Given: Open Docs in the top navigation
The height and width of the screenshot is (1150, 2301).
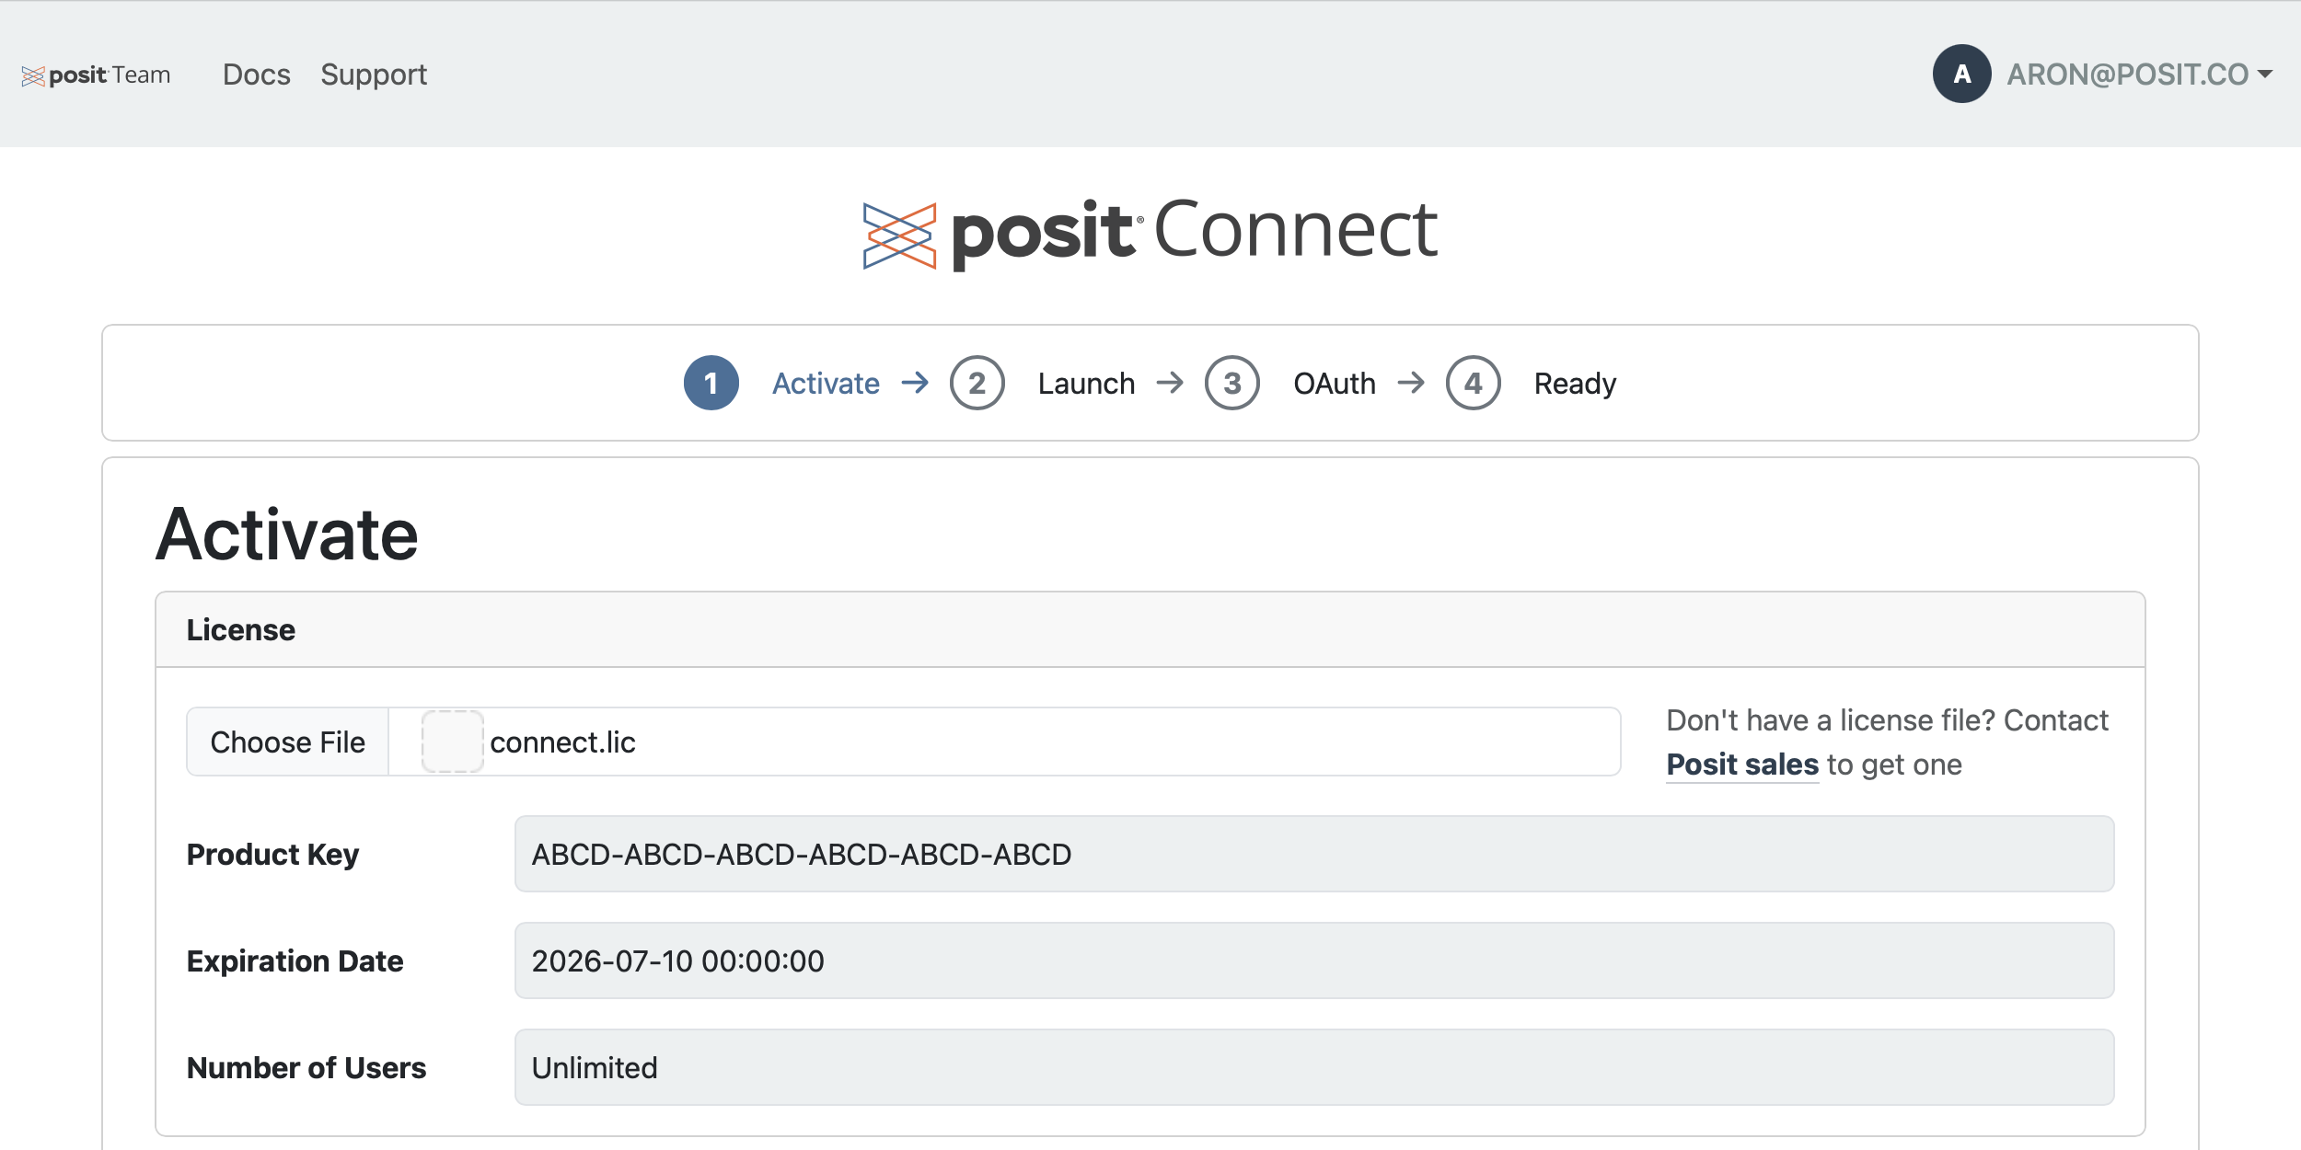Looking at the screenshot, I should (x=256, y=75).
